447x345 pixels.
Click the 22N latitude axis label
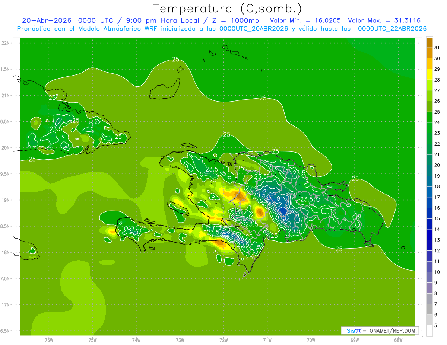[6, 43]
